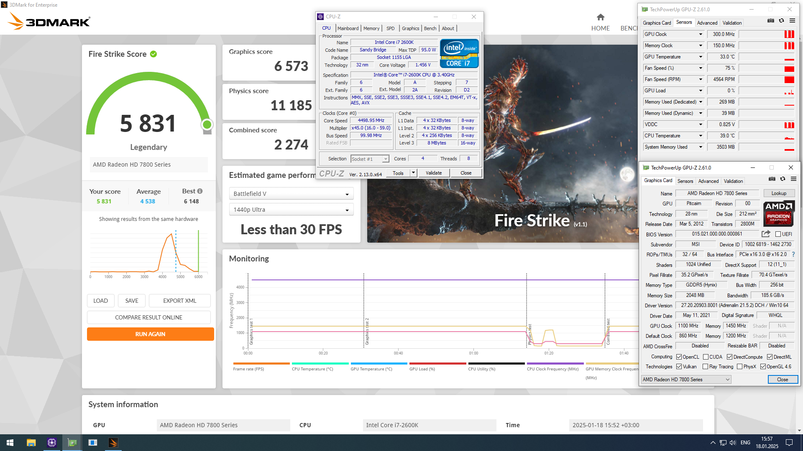
Task: Click camera icon in GPU-Z Graphics Card window
Action: coord(772,179)
